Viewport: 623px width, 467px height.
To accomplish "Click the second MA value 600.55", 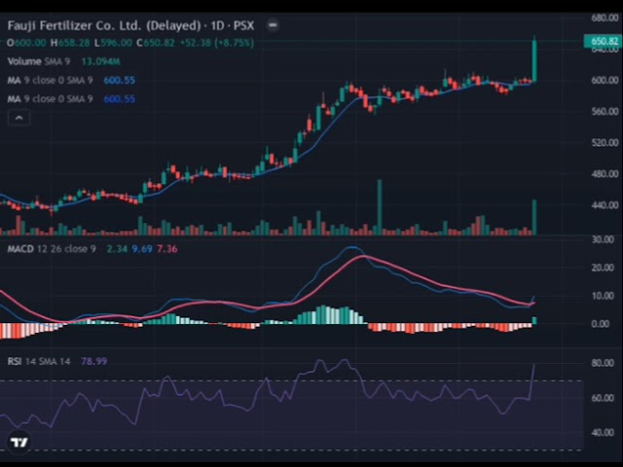I will click(119, 99).
